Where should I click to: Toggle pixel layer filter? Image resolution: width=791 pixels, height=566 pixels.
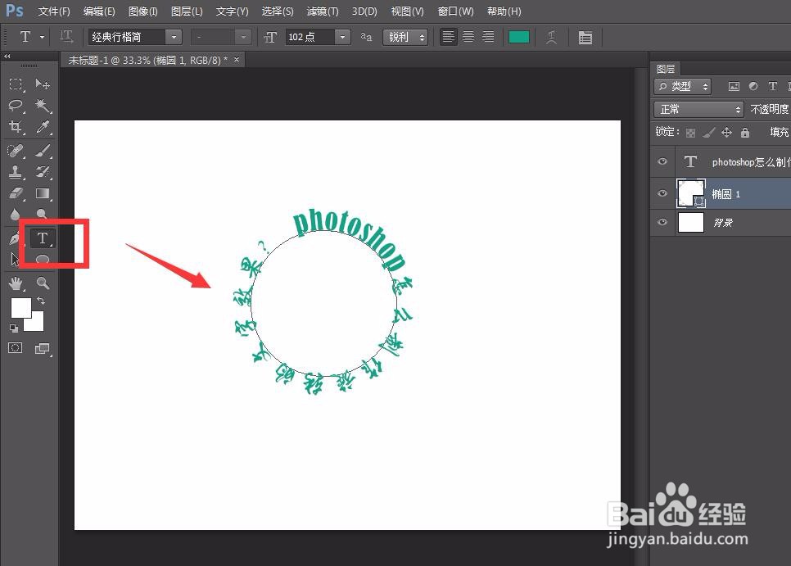[x=734, y=86]
